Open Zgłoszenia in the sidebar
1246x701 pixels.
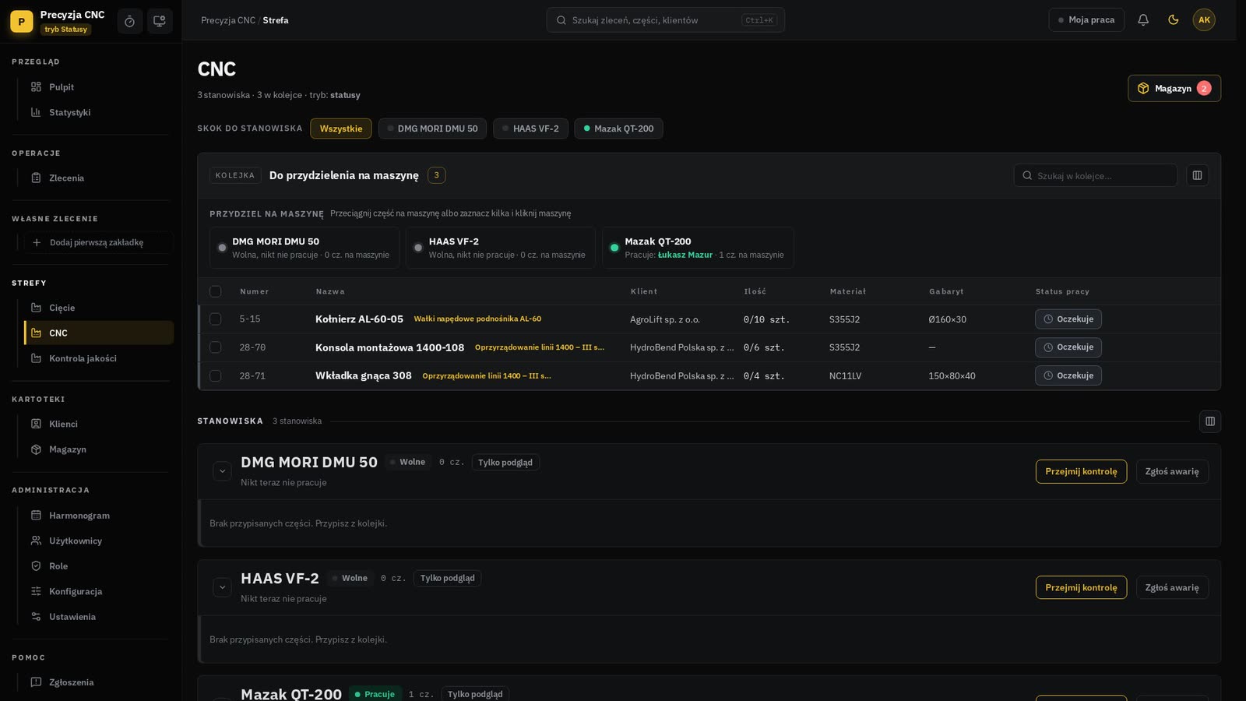click(99, 682)
